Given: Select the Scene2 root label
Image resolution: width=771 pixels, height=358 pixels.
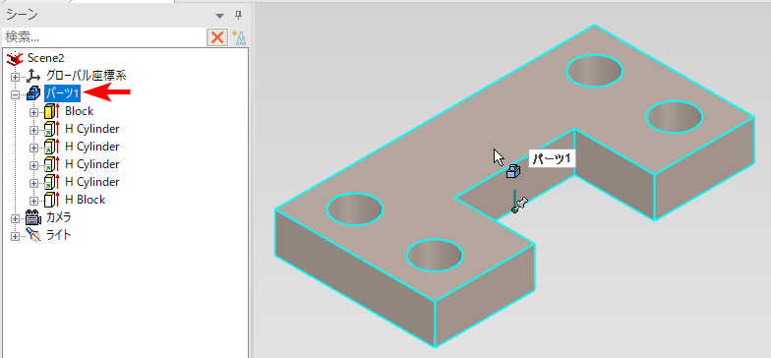Looking at the screenshot, I should coord(45,58).
